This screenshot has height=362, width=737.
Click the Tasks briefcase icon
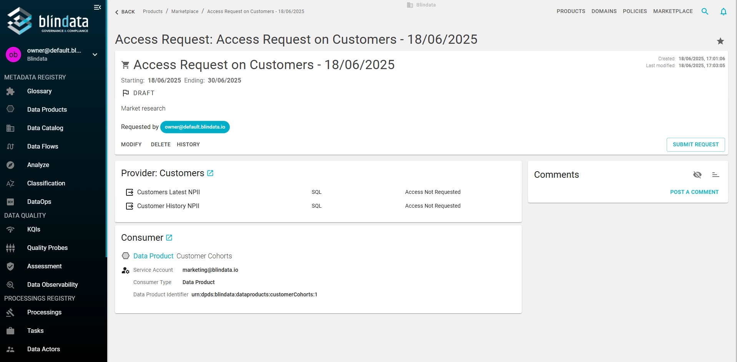point(10,331)
